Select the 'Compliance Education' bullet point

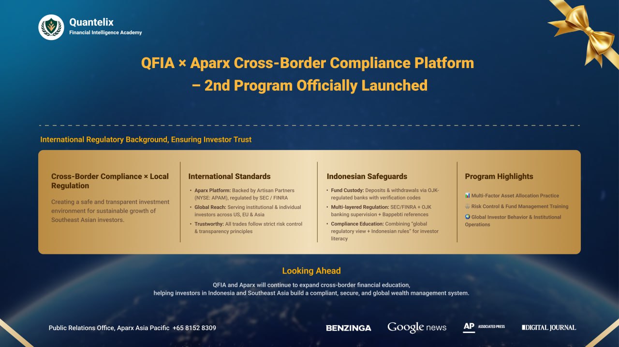[x=383, y=231]
